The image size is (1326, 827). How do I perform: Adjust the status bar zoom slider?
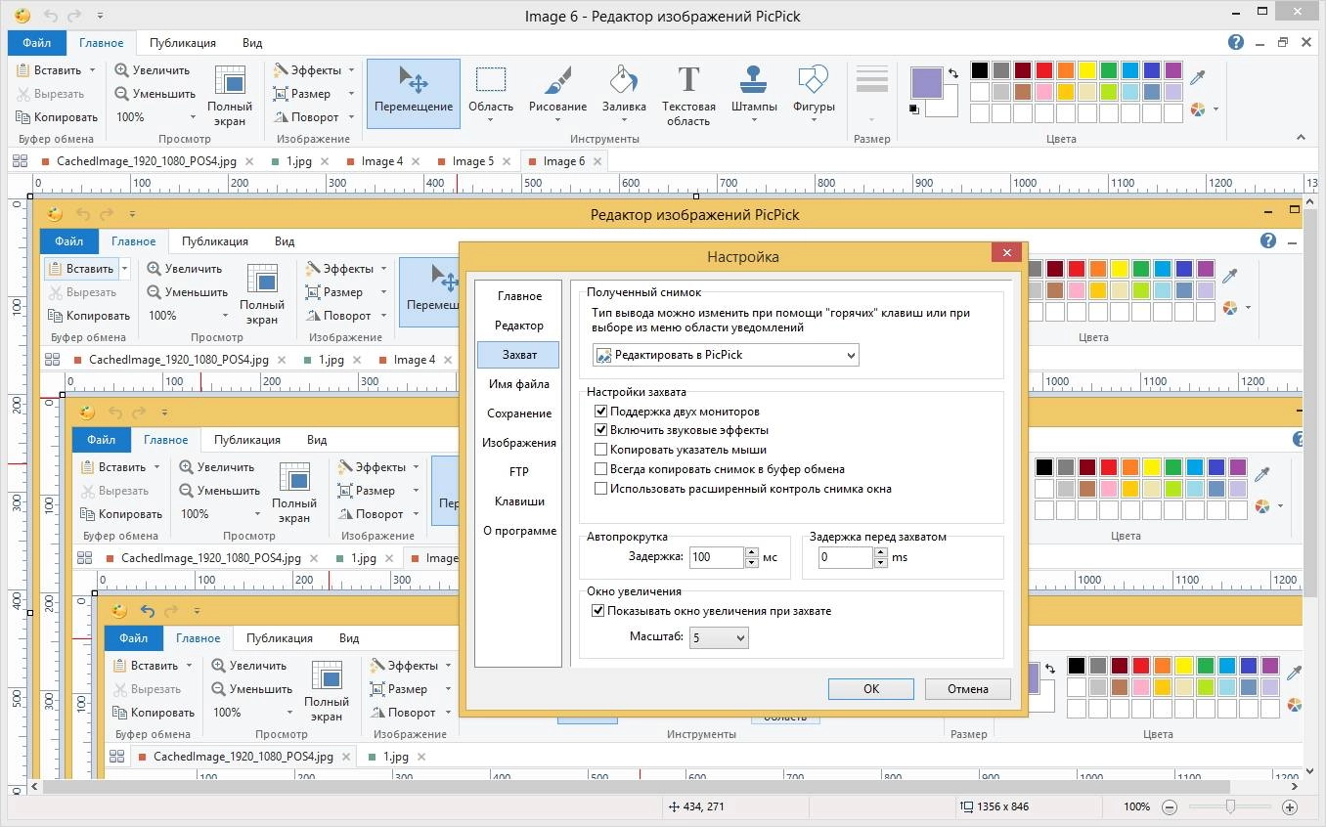coord(1230,807)
